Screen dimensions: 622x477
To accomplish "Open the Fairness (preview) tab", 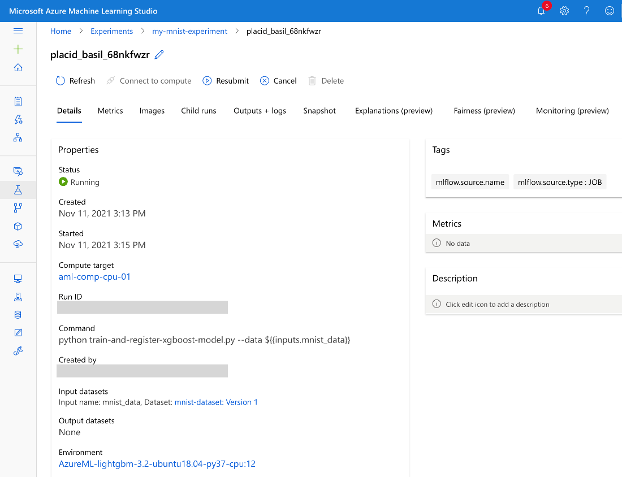I will tap(485, 111).
